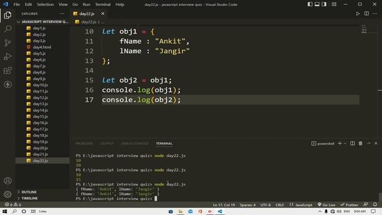Image resolution: width=382 pixels, height=215 pixels.
Task: Open the Selection menu
Action: point(45,4)
